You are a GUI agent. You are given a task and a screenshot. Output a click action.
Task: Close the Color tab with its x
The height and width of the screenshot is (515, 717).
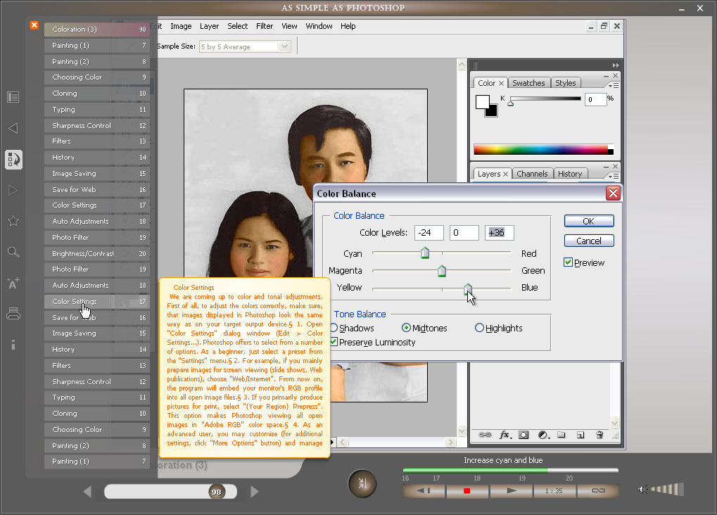[501, 83]
